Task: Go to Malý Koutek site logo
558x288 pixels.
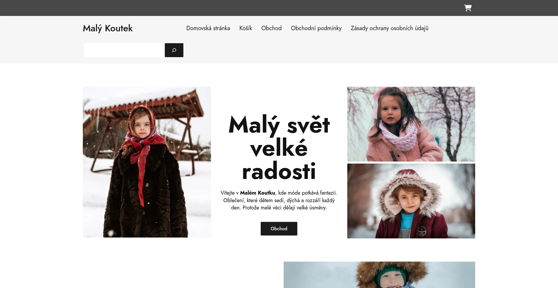Action: coord(108,28)
